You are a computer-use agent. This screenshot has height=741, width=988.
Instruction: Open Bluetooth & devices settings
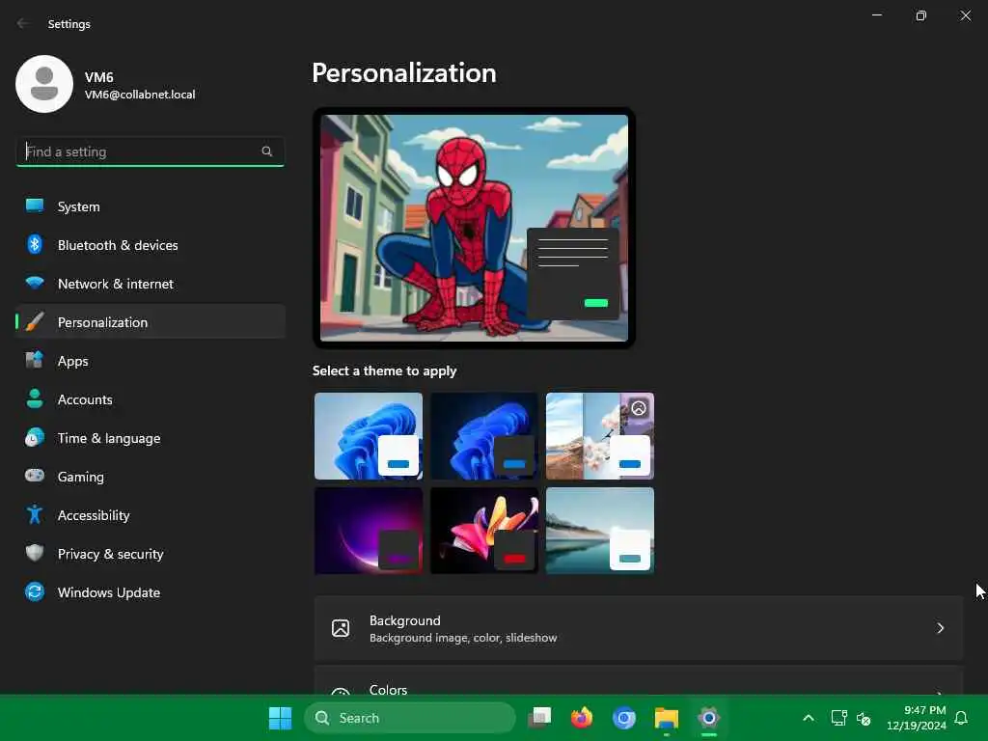tap(150, 244)
